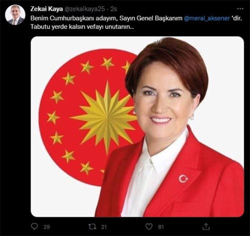
Task: Open the @zekaikaya25 handle link
Action: coord(84,9)
